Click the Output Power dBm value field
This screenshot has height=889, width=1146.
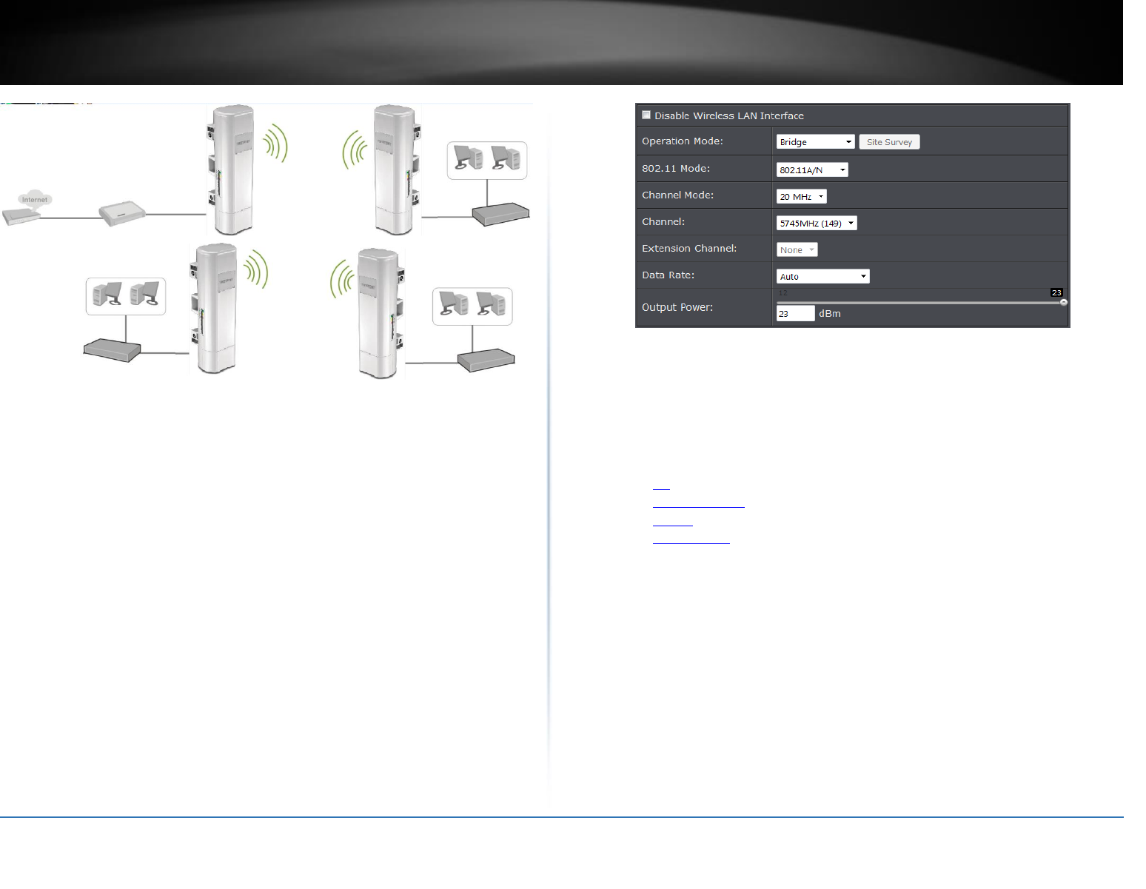tap(795, 313)
